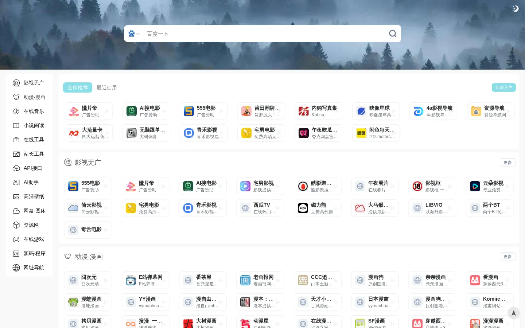Open 老画报网 card icon
The height and width of the screenshot is (328, 525).
tap(245, 280)
